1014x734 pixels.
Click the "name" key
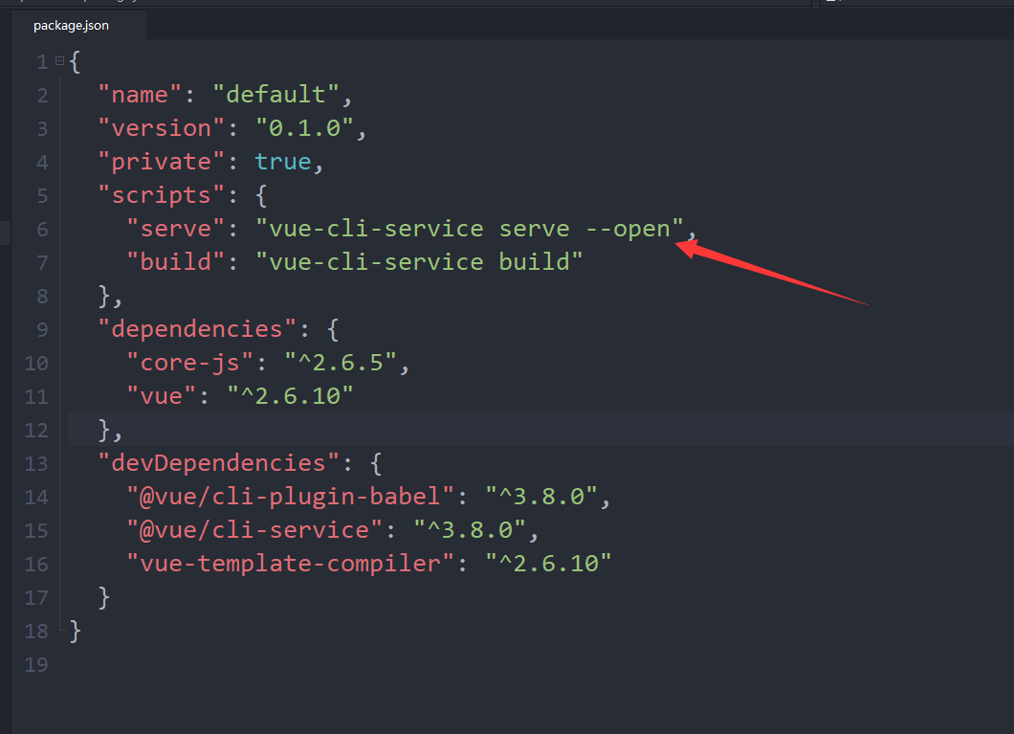coord(140,95)
